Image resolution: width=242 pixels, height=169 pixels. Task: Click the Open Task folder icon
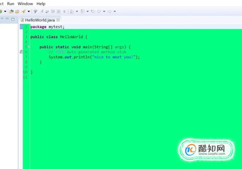coord(17,11)
